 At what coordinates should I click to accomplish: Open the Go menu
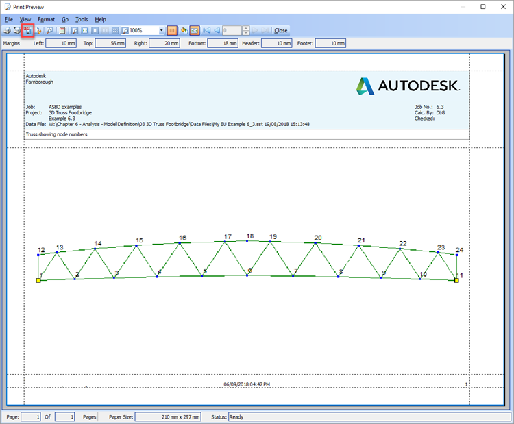coord(65,19)
